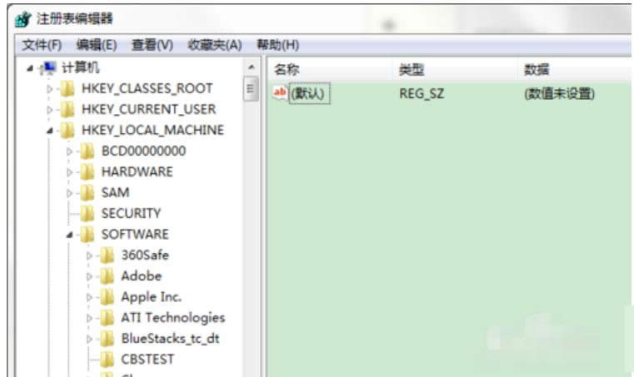Image resolution: width=634 pixels, height=377 pixels.
Task: Expand the HKEY_CURRENT_USER key
Action: 51,110
